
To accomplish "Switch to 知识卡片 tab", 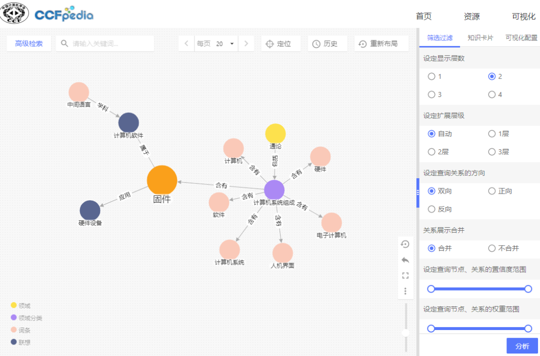I will [x=480, y=38].
